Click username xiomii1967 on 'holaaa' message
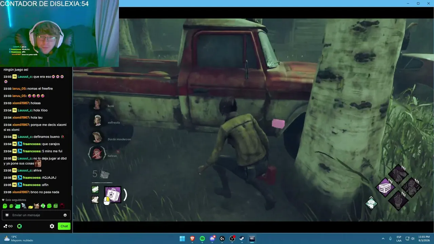This screenshot has width=434, height=244. [x=21, y=103]
